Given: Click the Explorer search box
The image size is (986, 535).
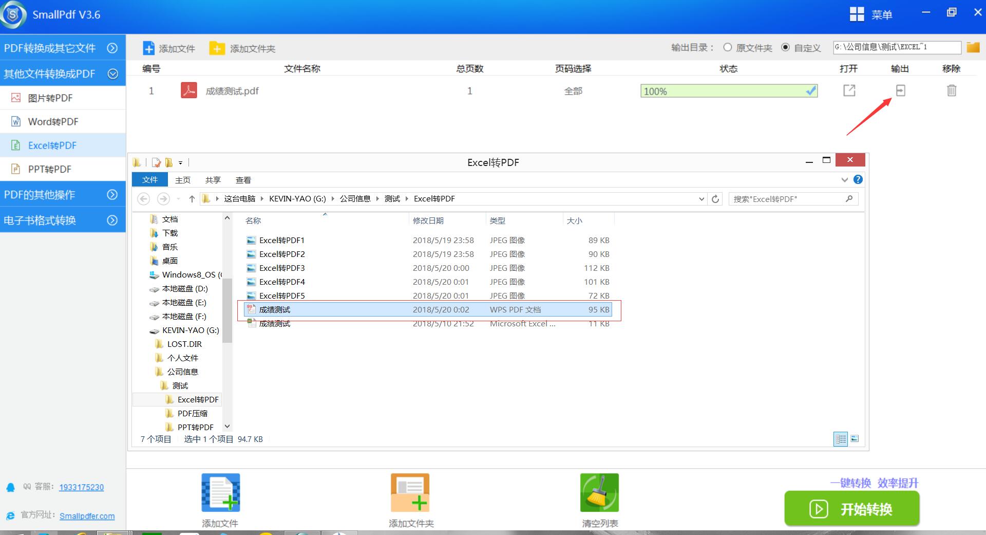Looking at the screenshot, I should coord(793,199).
